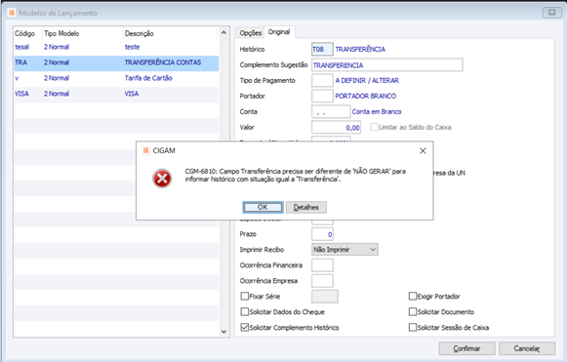The image size is (567, 362).
Task: Switch to the Original tab
Action: point(279,32)
